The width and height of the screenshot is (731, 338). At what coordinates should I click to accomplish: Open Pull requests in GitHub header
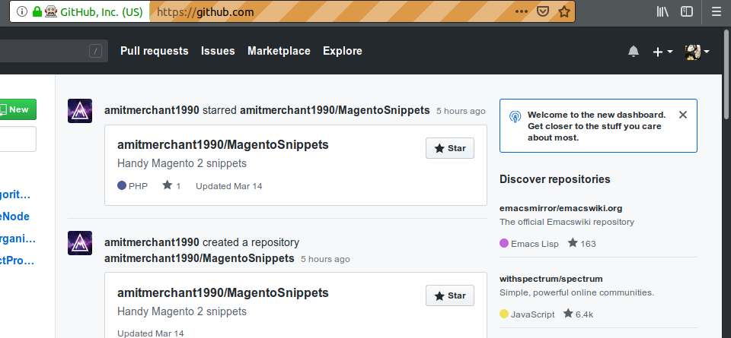[x=155, y=51]
